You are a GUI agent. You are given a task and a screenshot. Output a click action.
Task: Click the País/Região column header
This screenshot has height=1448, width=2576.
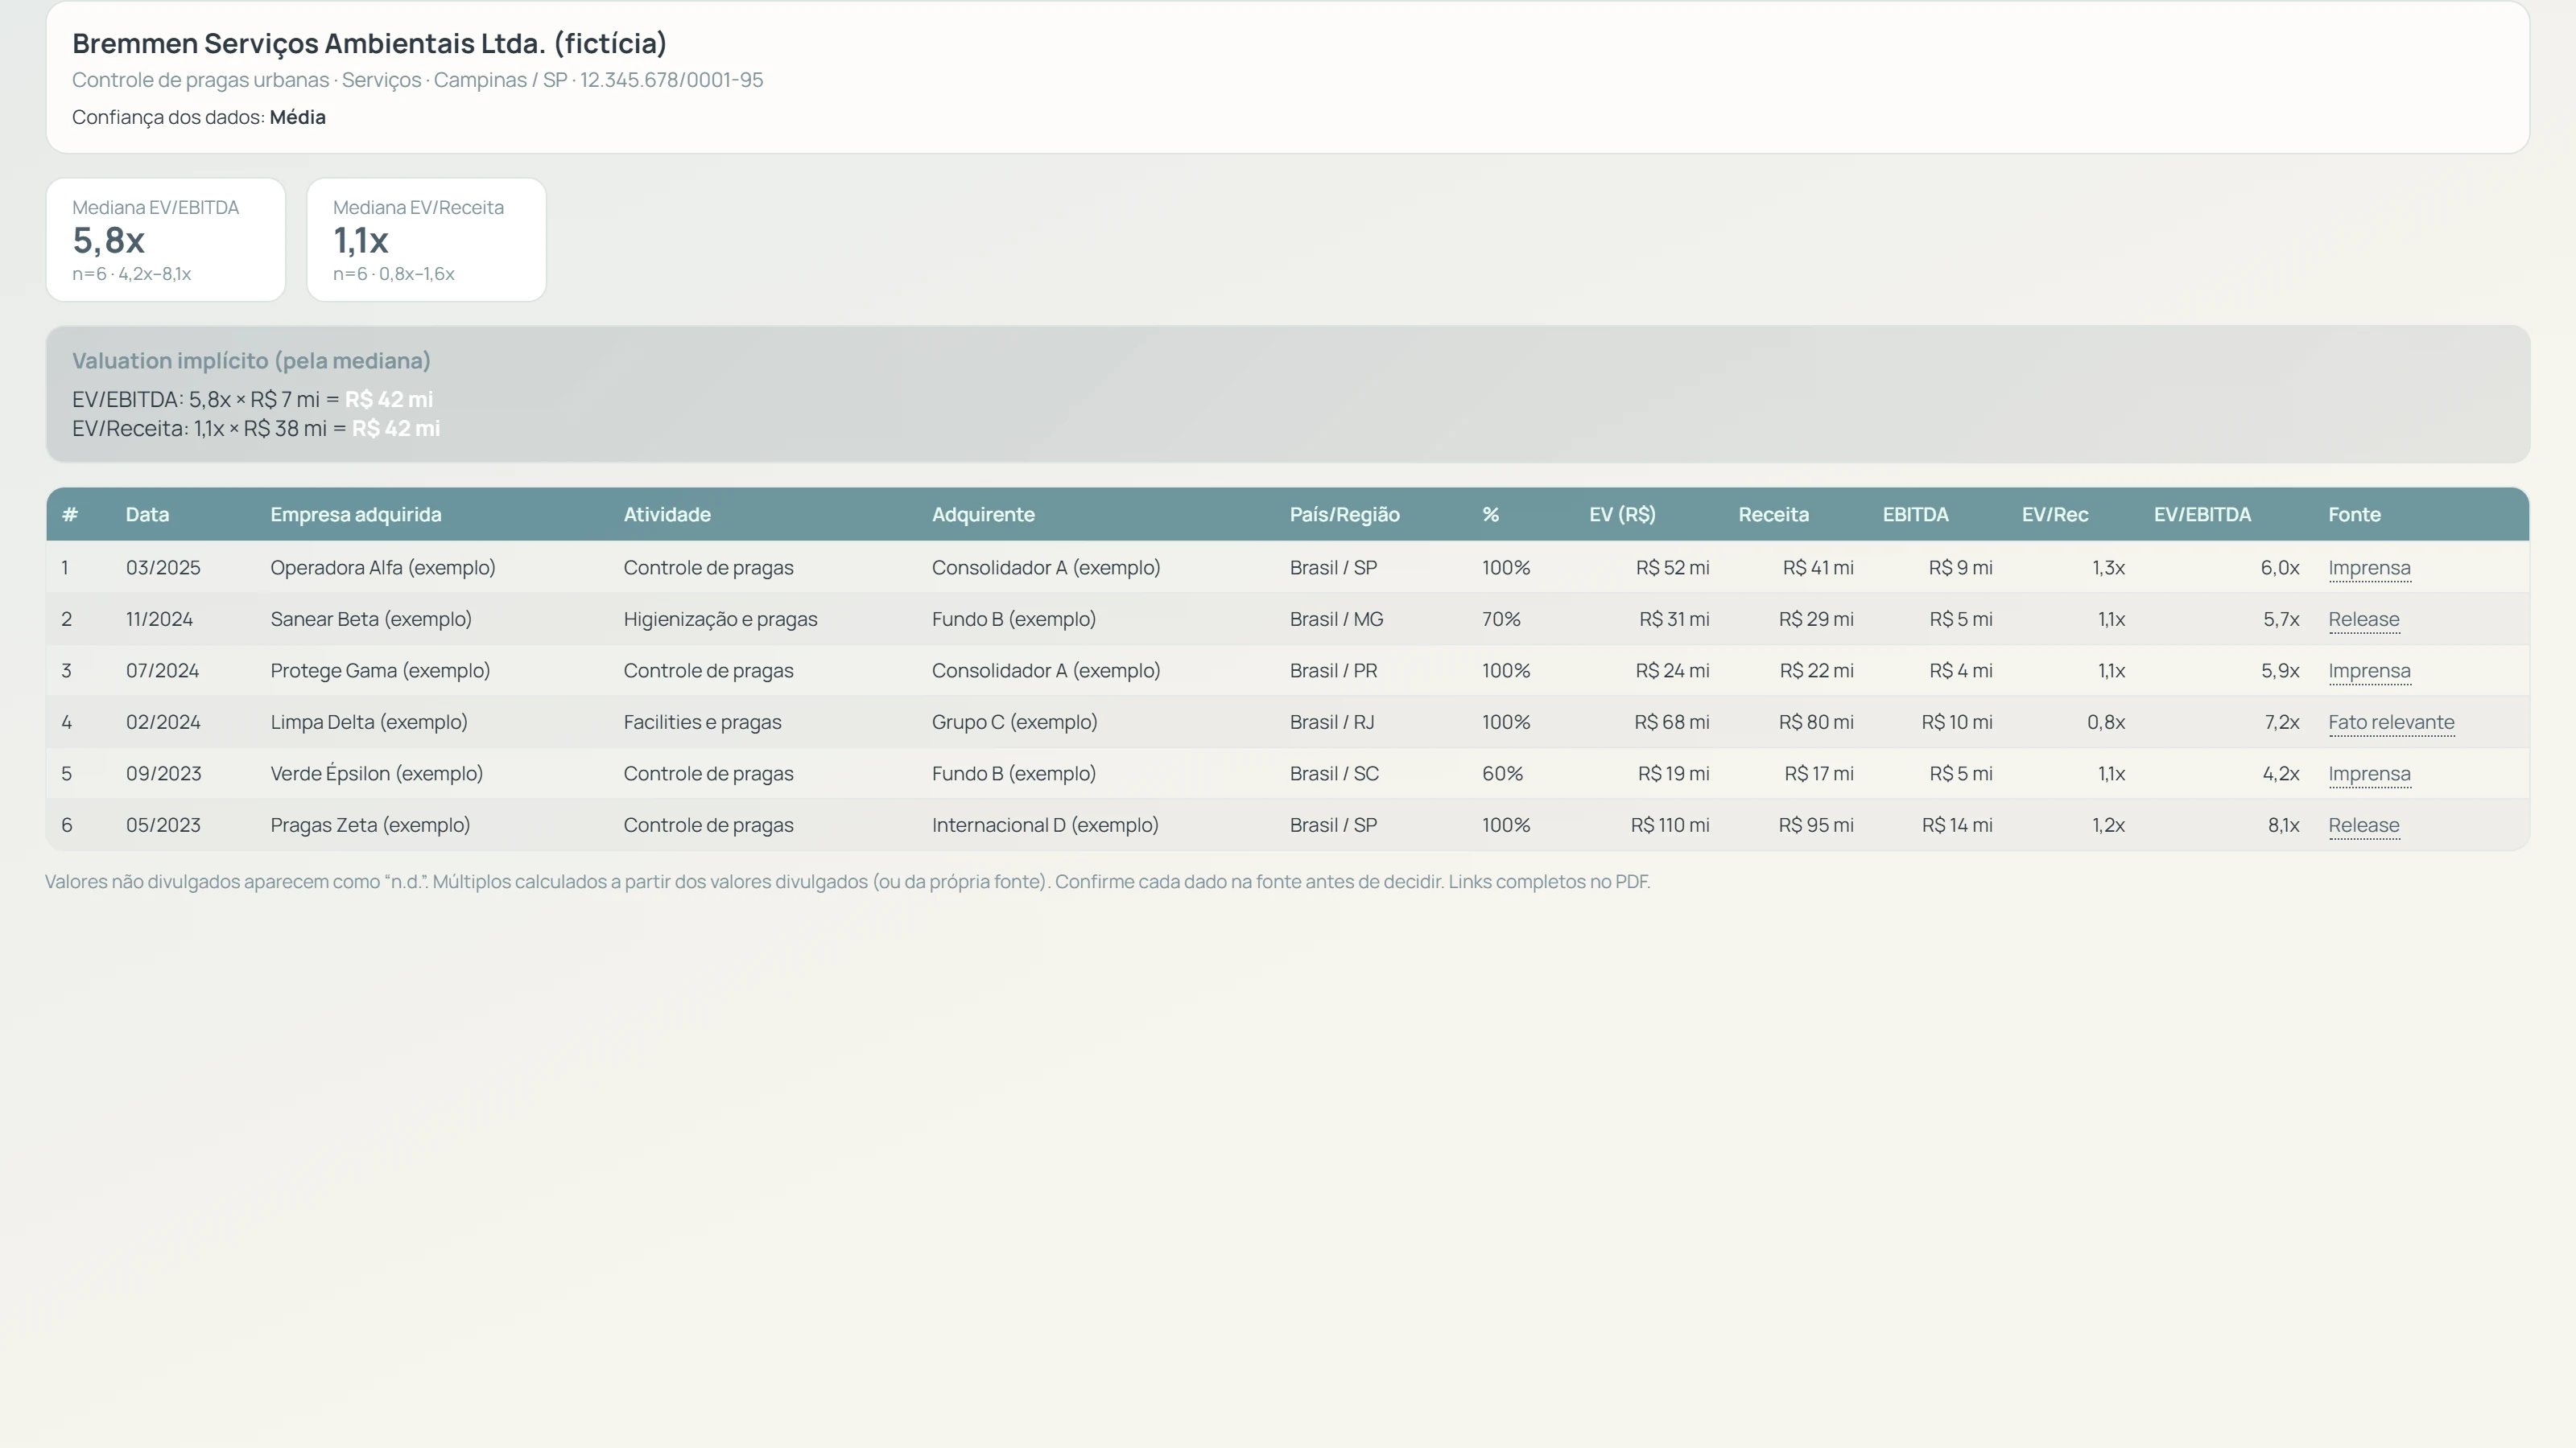click(x=1344, y=515)
